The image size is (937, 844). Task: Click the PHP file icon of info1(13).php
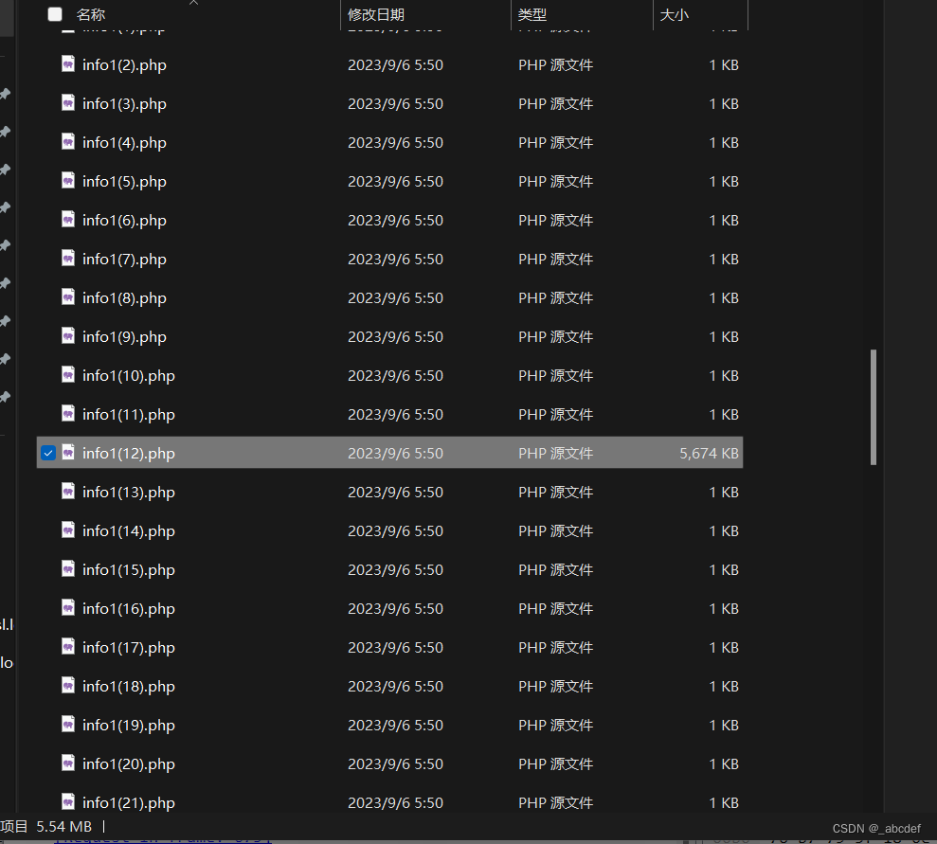click(68, 491)
